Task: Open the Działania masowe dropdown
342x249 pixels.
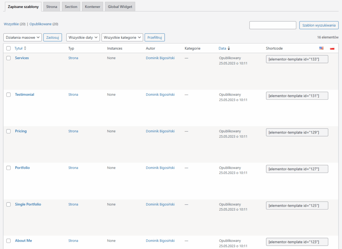Action: tap(22, 37)
